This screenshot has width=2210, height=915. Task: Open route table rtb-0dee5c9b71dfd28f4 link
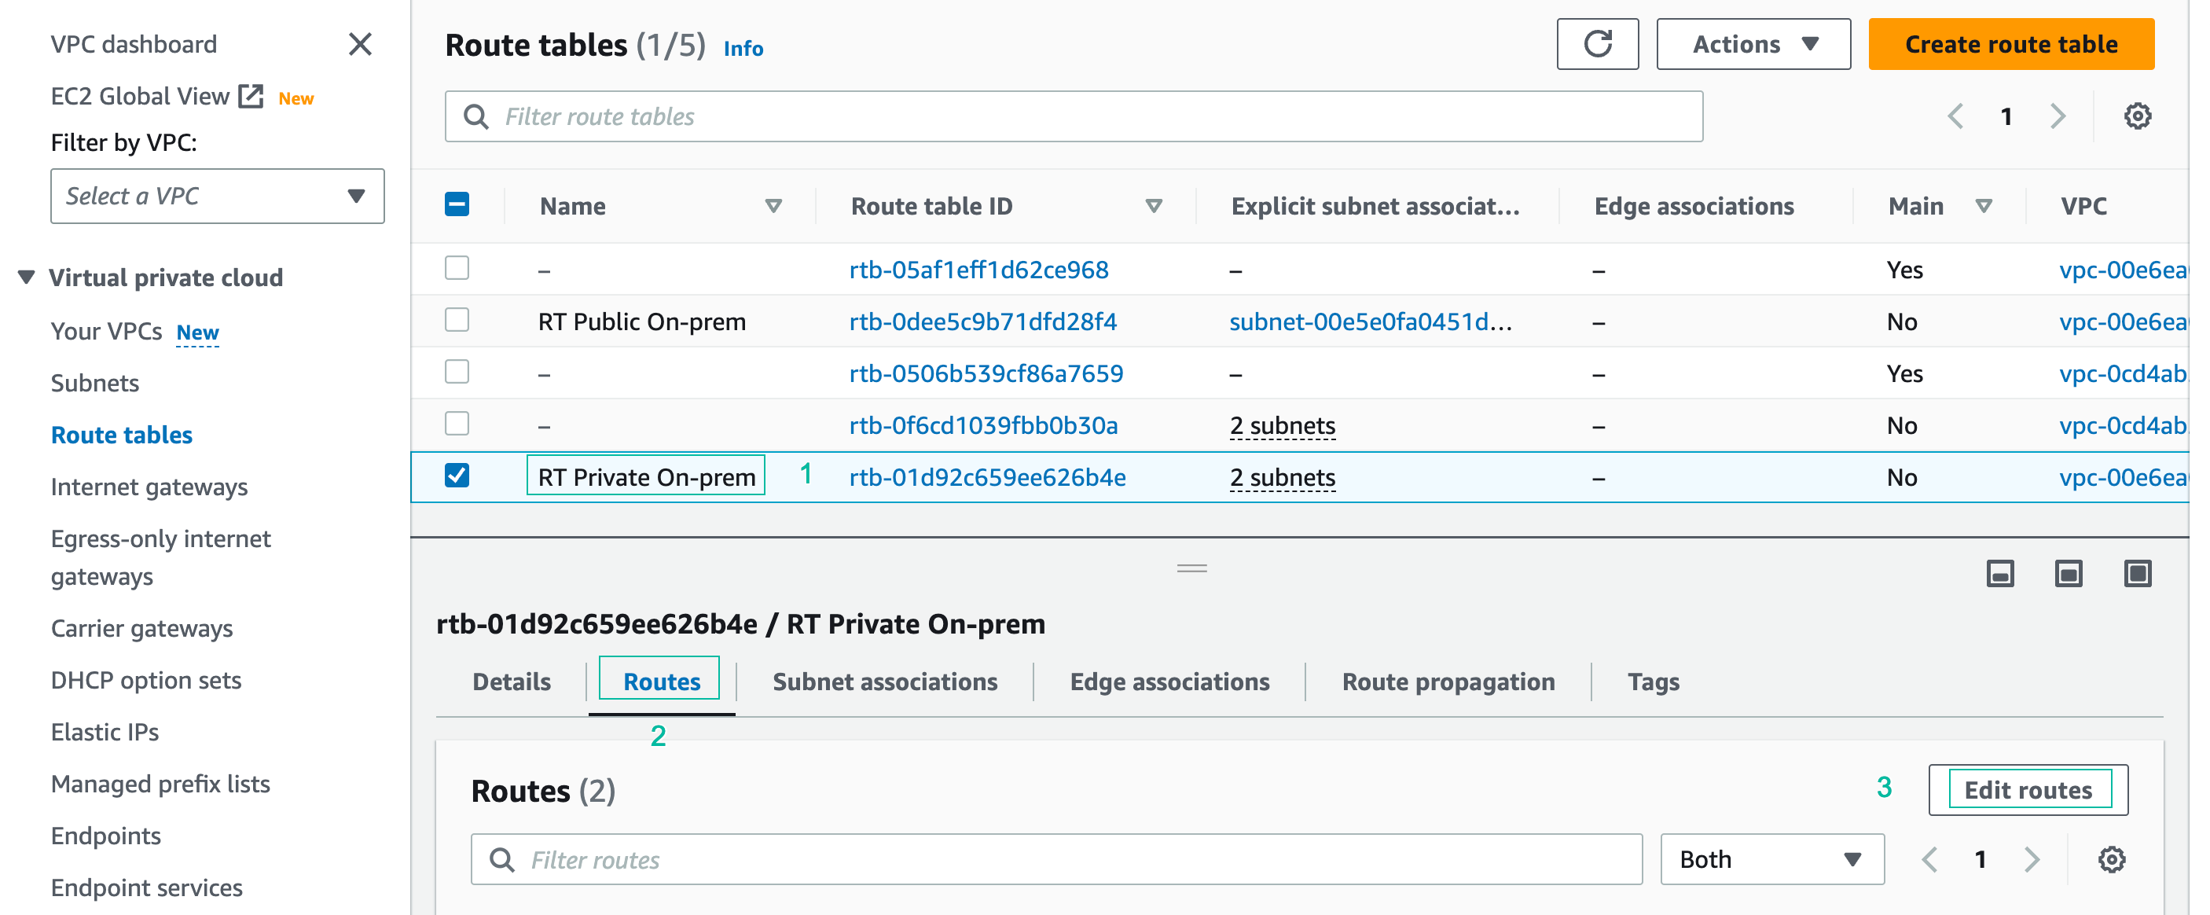point(982,321)
